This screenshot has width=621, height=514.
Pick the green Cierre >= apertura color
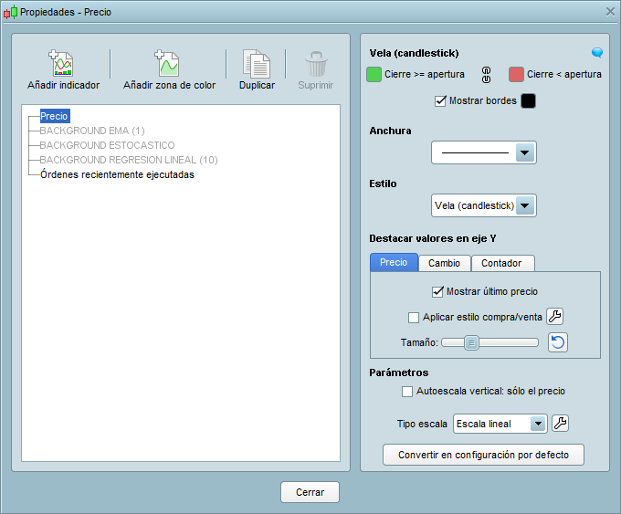(374, 75)
